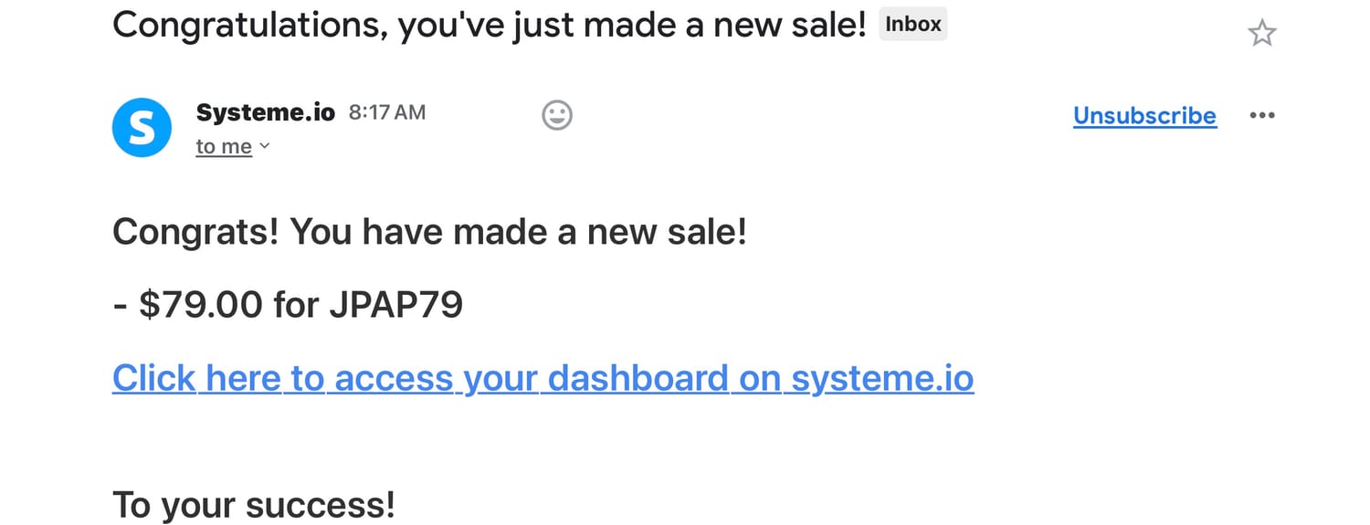
Task: Click the Systeme.io sender name
Action: click(x=266, y=112)
